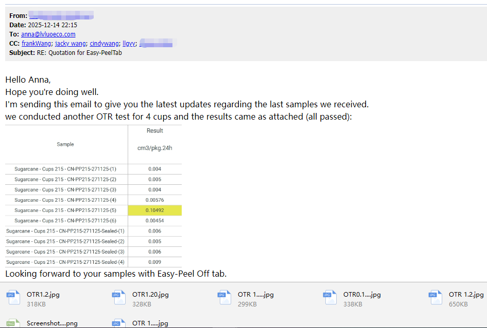Viewport: 487px width, 328px height.
Task: Click the OTR0.1....jpg file name text
Action: (361, 295)
